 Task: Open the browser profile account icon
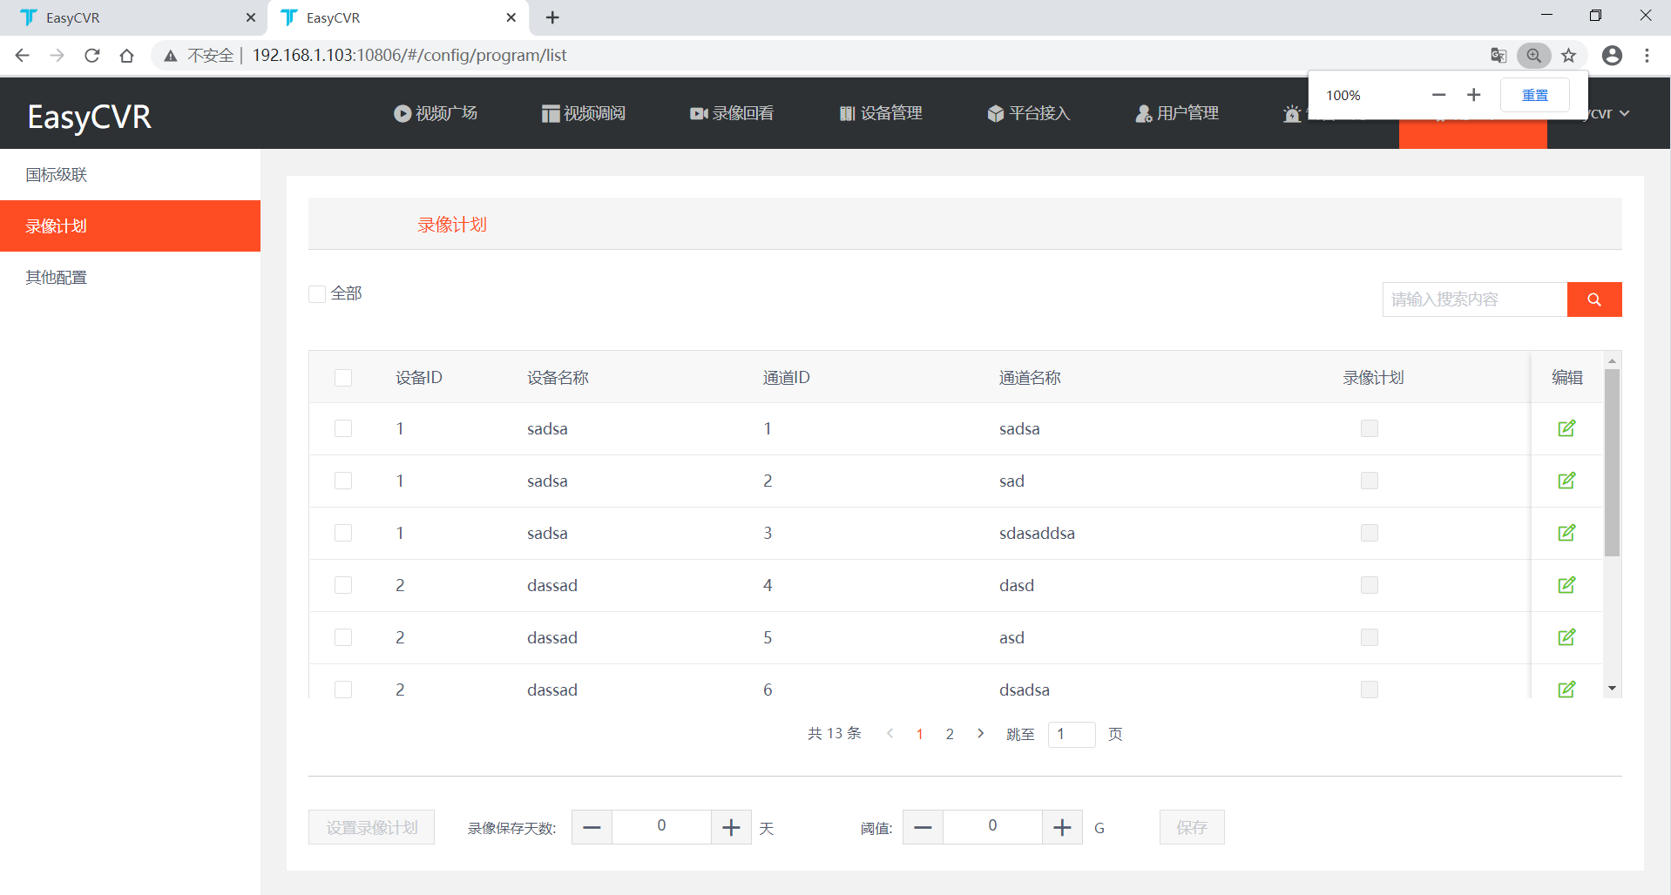[x=1613, y=56]
